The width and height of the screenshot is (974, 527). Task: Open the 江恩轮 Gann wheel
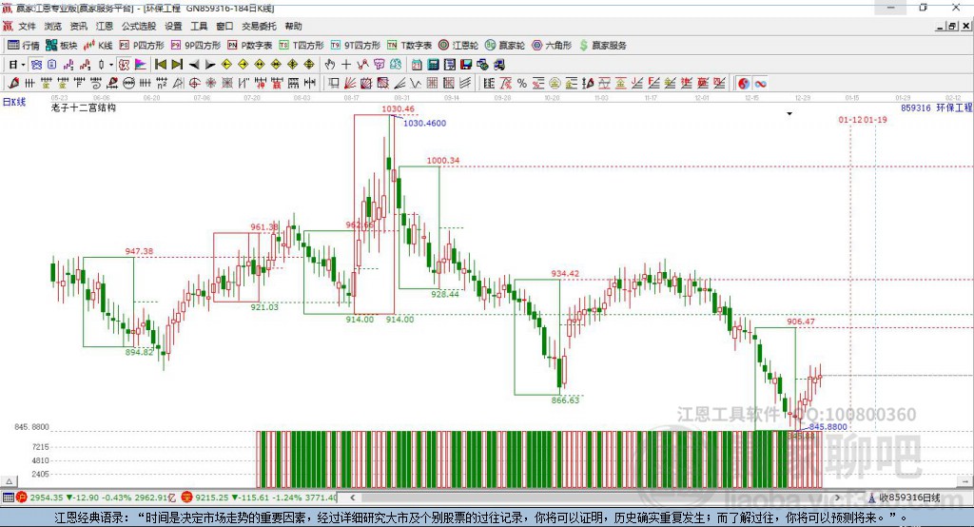[458, 46]
